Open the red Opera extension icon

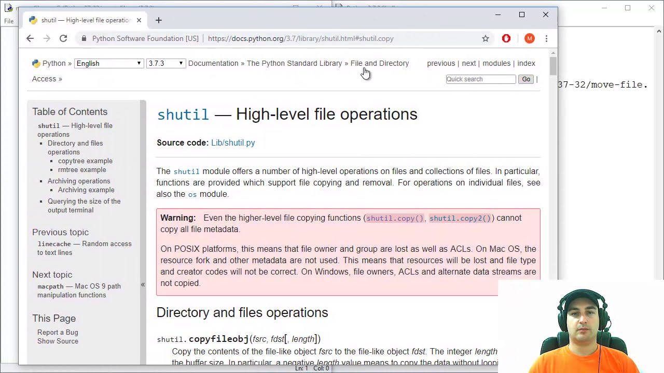[506, 38]
